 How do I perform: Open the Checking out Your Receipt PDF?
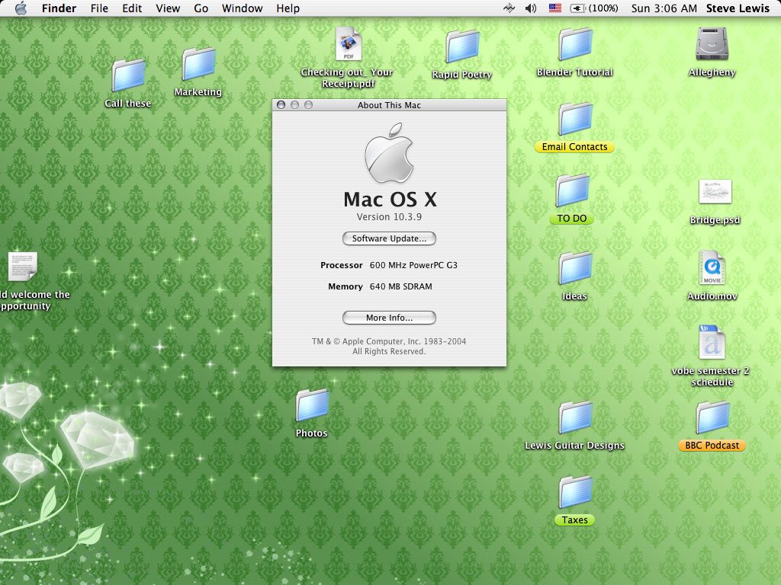point(348,43)
